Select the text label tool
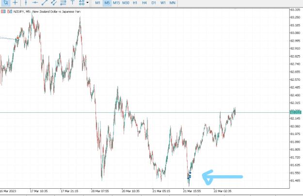The height and width of the screenshot is (196, 303). click(x=72, y=2)
